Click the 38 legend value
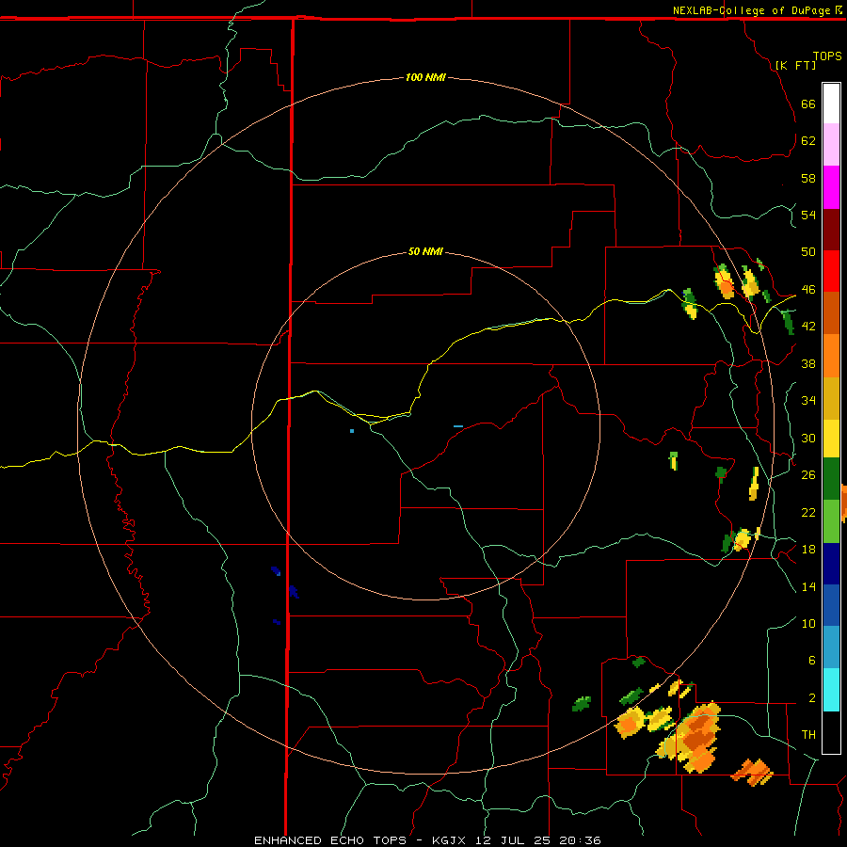 click(808, 363)
